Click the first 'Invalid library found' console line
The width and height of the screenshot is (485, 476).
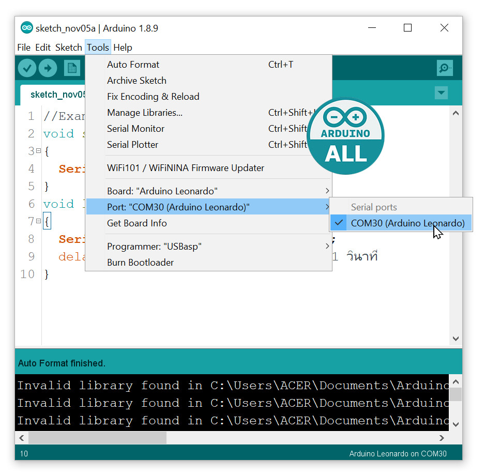[x=232, y=386]
